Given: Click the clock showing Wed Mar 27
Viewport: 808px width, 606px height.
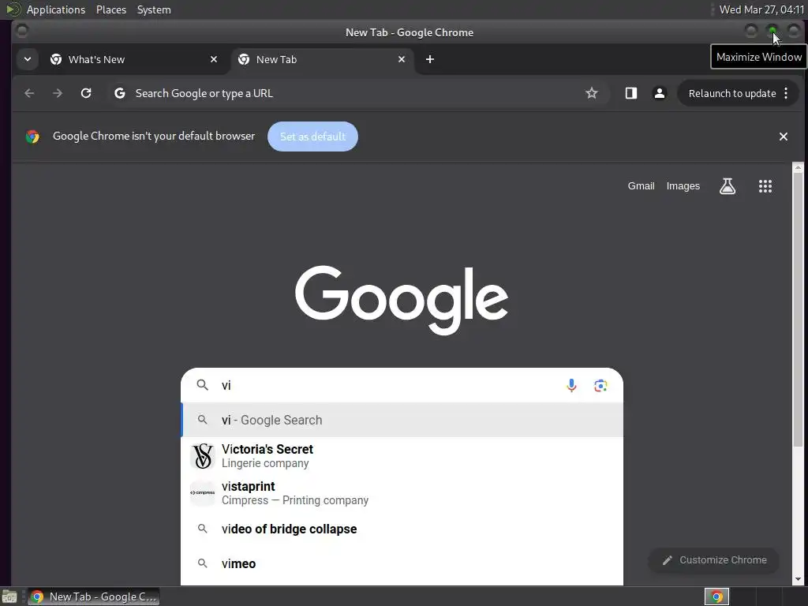Looking at the screenshot, I should click(x=761, y=9).
